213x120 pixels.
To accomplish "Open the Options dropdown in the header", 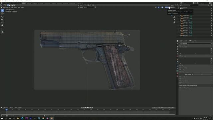I will click(x=173, y=5).
